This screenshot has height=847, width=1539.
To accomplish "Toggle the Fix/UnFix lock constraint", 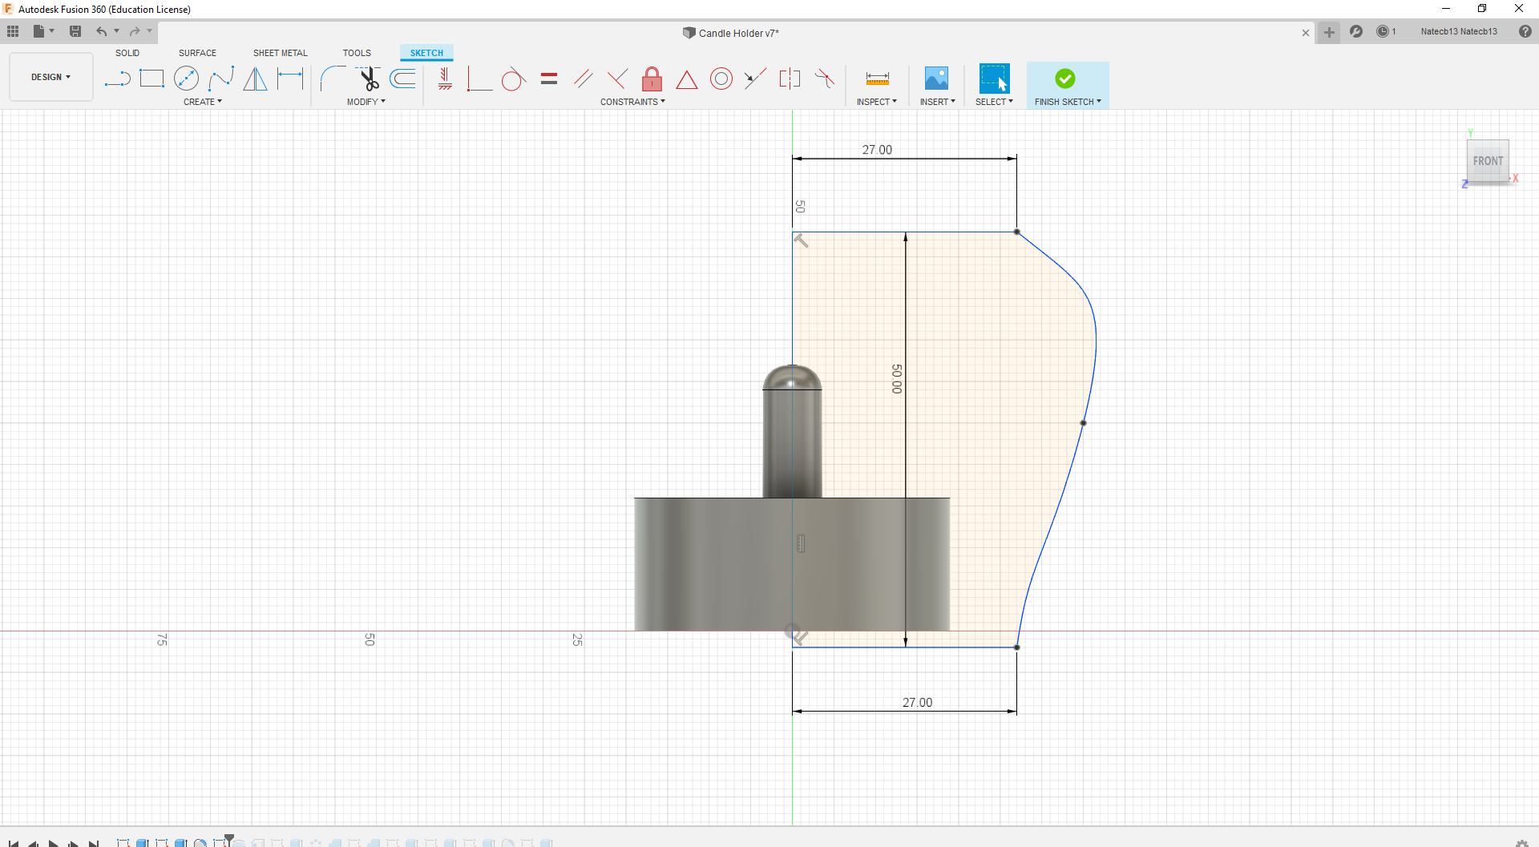I will 652,79.
